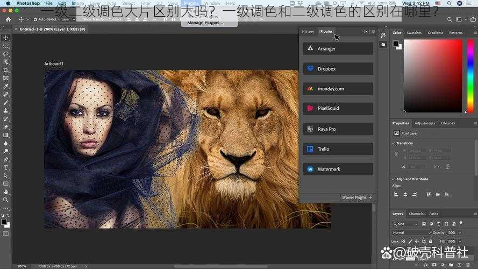Open the monday.com plugin

point(338,89)
